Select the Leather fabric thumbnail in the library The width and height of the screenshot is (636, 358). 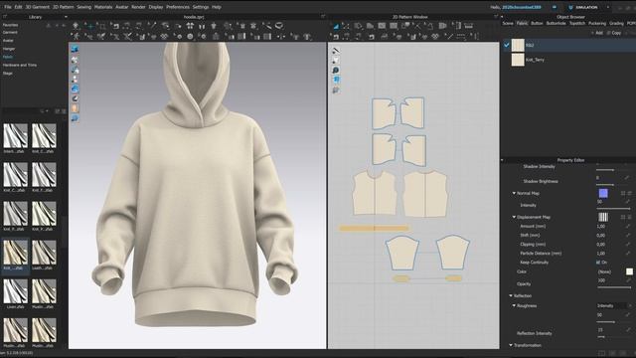44,253
